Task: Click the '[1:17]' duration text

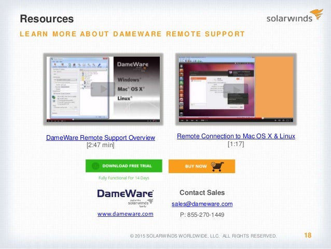Action: click(236, 144)
